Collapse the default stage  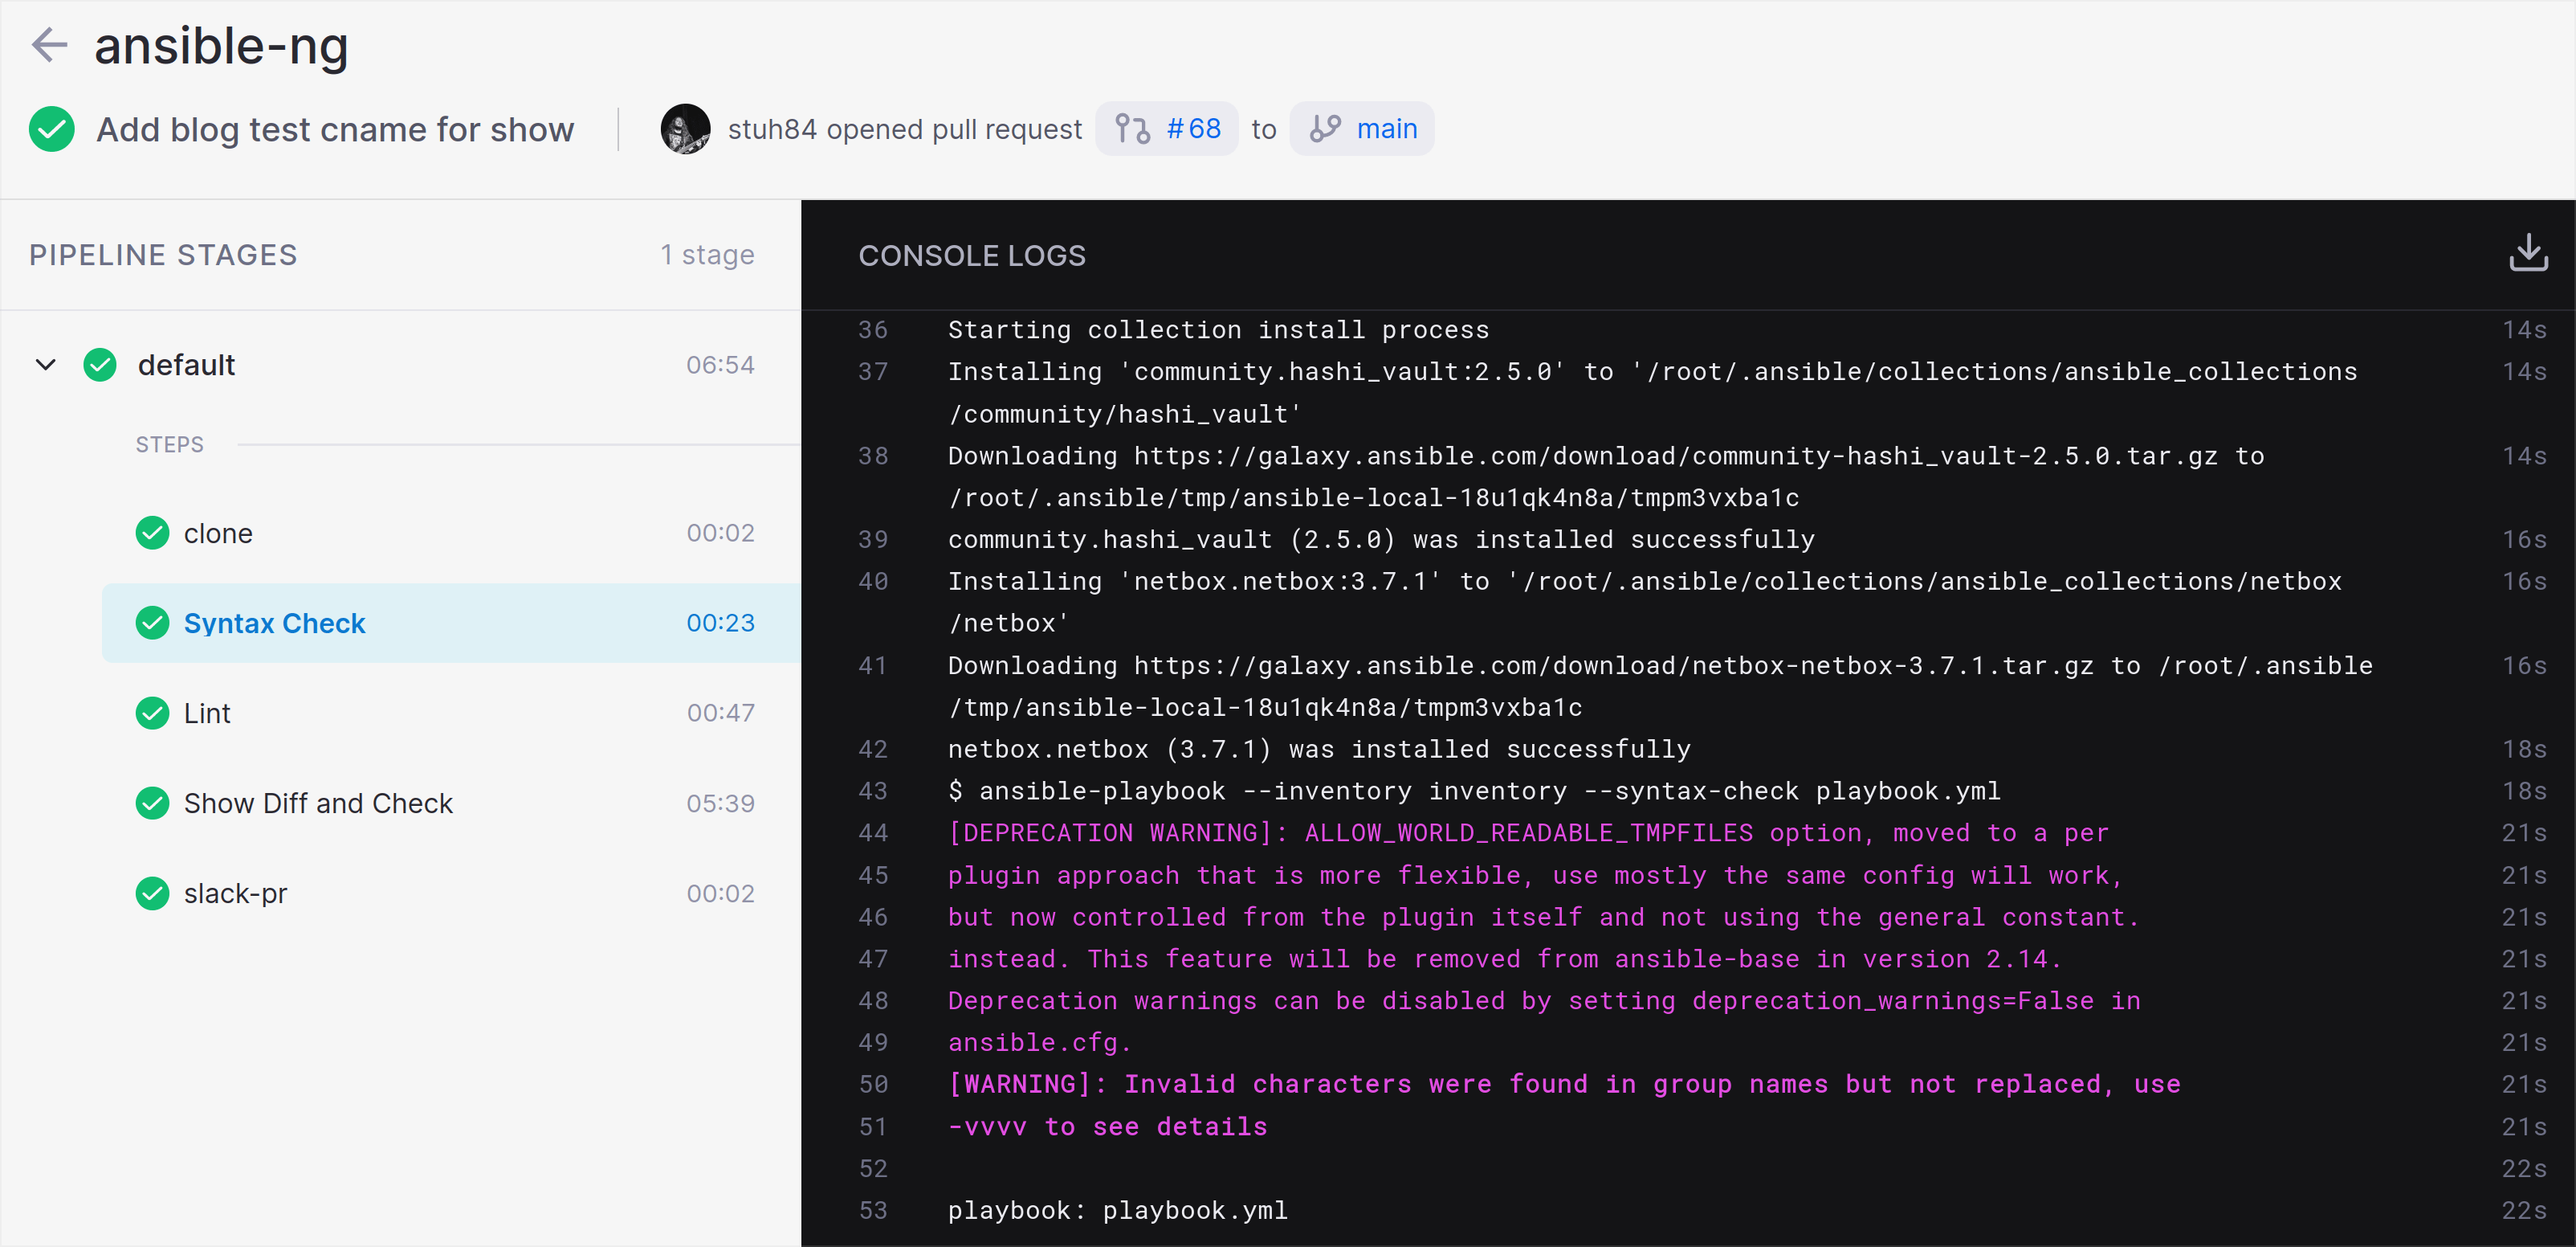click(x=45, y=364)
